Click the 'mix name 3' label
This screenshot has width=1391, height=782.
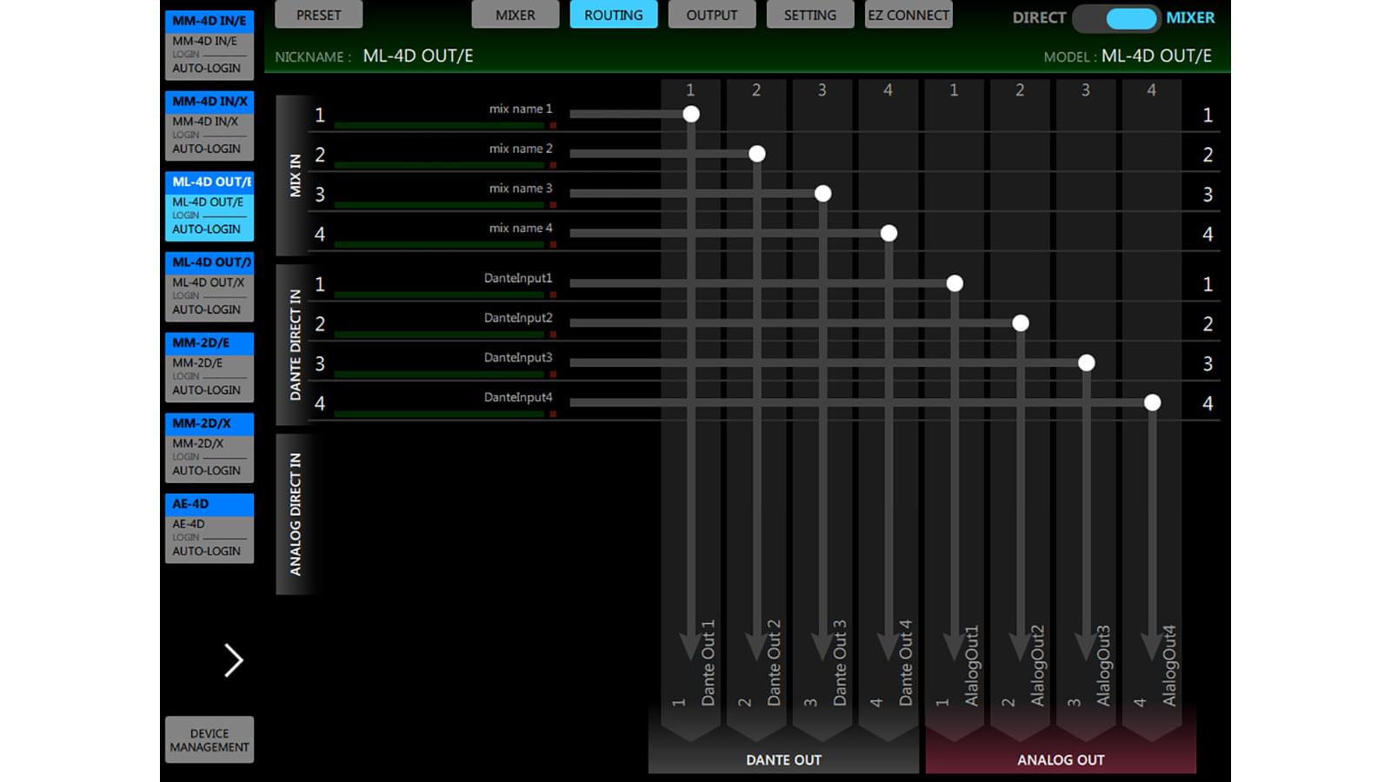[520, 188]
